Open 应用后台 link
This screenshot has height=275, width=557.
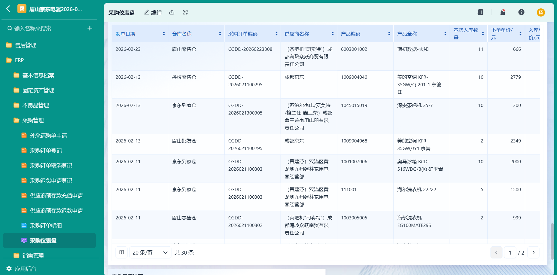pos(26,269)
